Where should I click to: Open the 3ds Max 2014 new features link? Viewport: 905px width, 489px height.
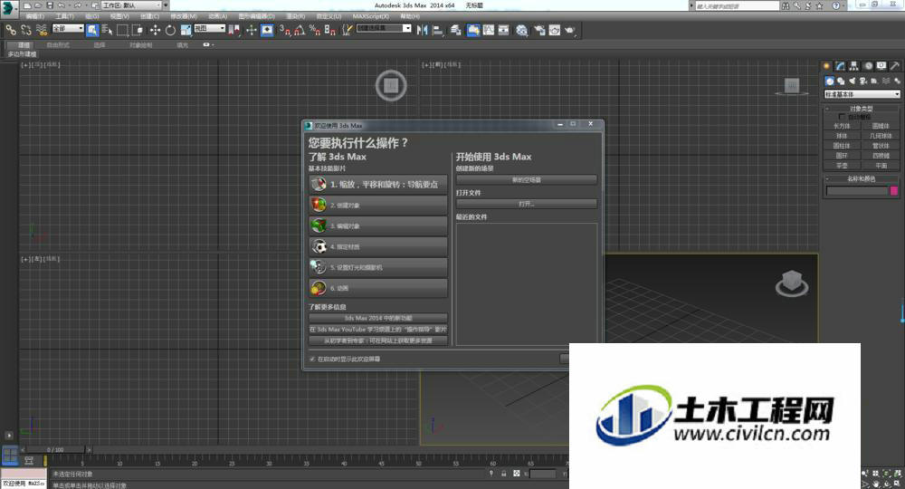click(378, 318)
